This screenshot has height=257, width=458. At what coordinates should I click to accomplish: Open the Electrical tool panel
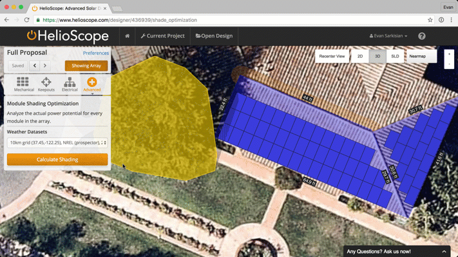pyautogui.click(x=70, y=84)
